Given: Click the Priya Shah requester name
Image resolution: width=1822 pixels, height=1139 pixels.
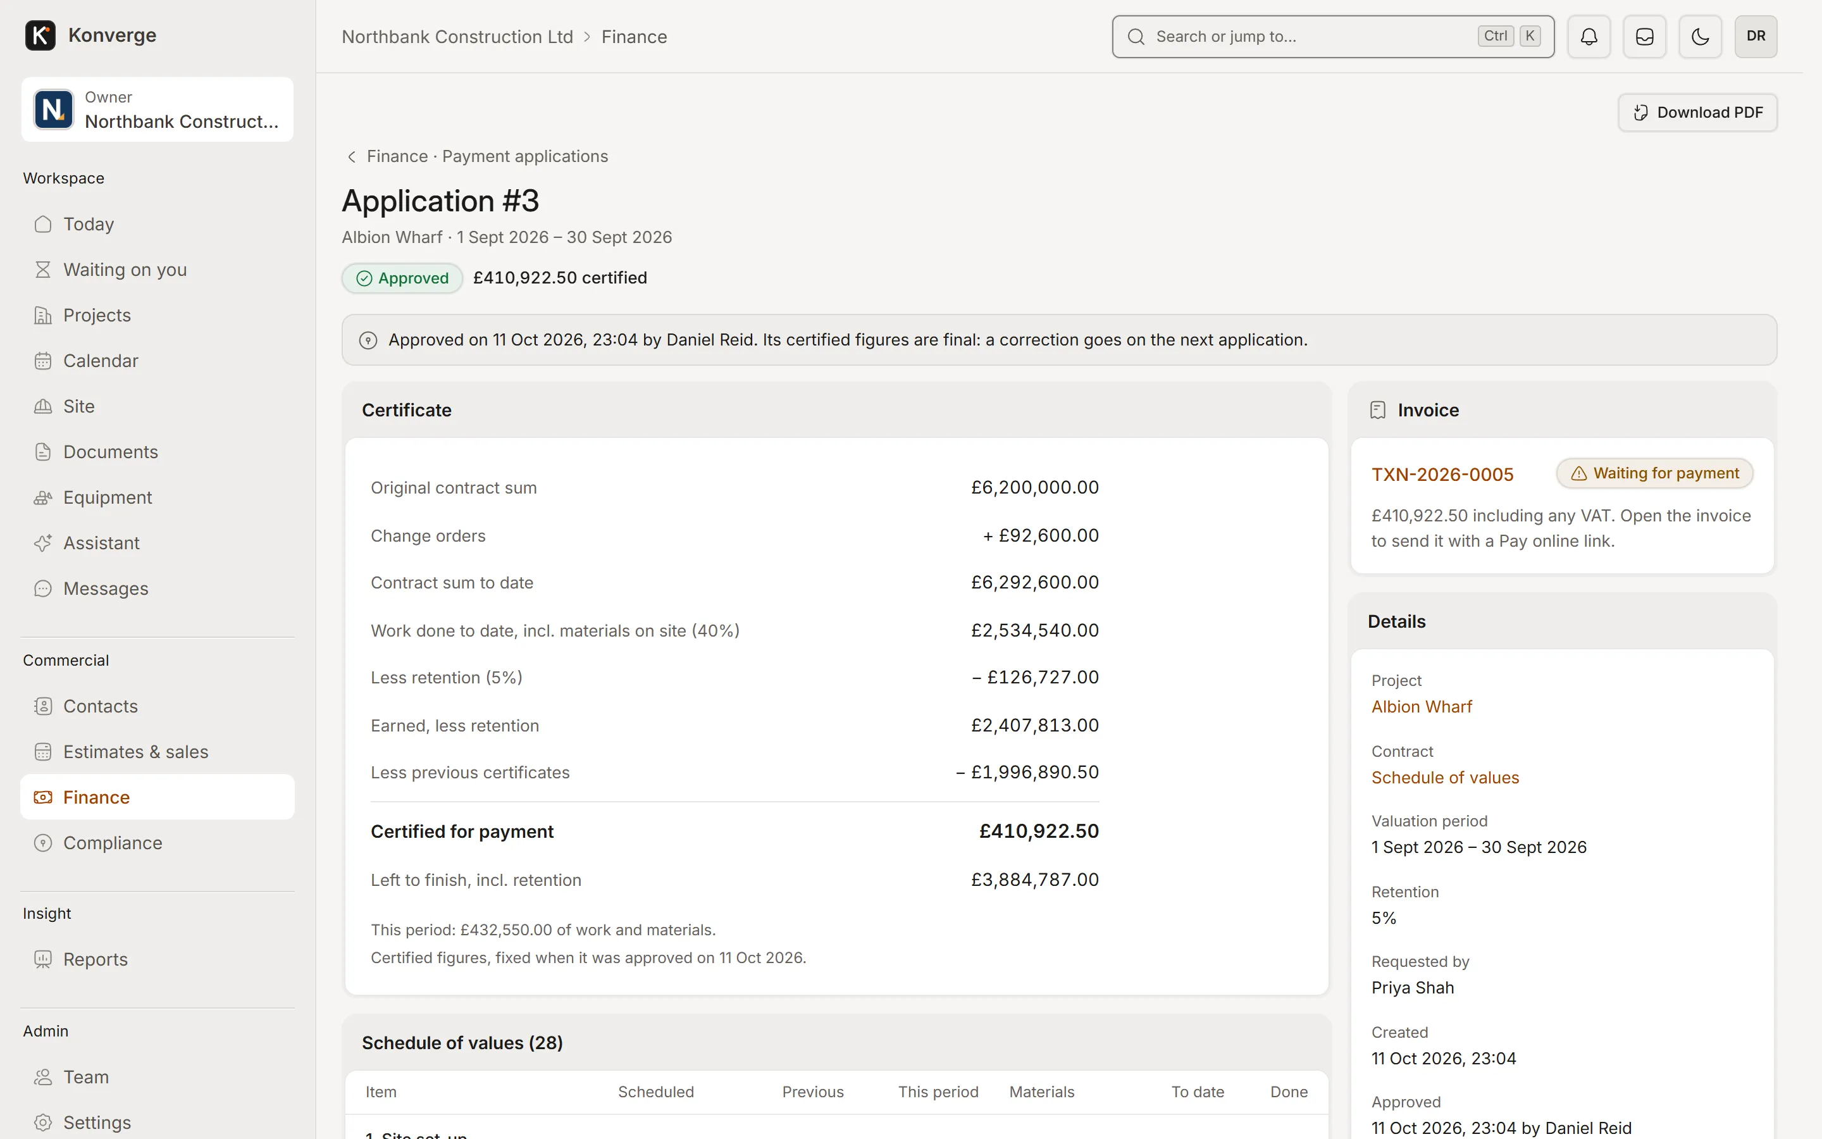Looking at the screenshot, I should pyautogui.click(x=1413, y=988).
